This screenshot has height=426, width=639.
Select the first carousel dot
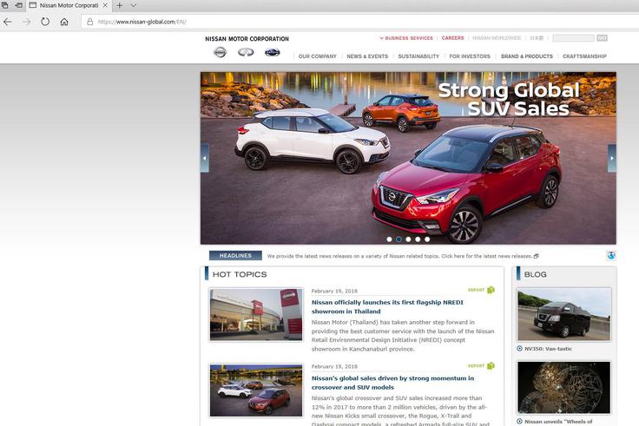[x=389, y=239]
